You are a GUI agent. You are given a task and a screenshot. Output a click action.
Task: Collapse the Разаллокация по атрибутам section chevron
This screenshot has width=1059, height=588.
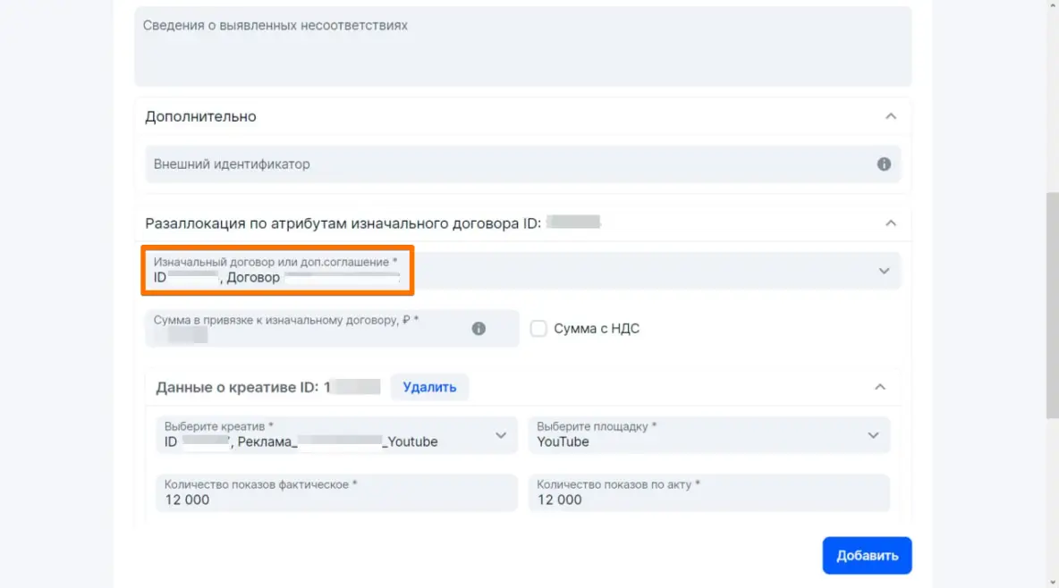coord(890,223)
